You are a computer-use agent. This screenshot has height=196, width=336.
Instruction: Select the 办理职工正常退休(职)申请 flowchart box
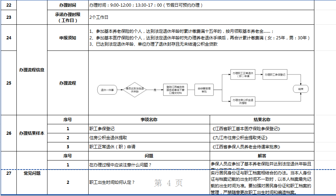pos(243,75)
